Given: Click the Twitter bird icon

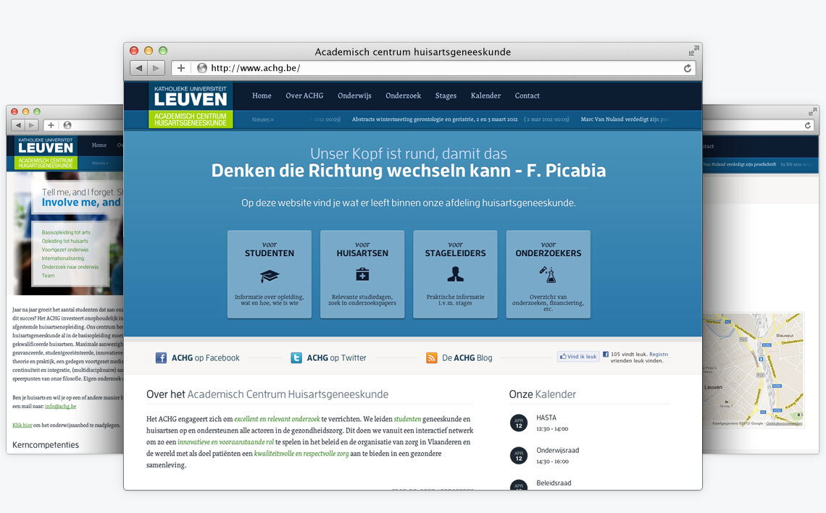Looking at the screenshot, I should pos(296,357).
